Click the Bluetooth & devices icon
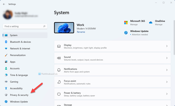This screenshot has height=106, width=175. coord(6,42)
